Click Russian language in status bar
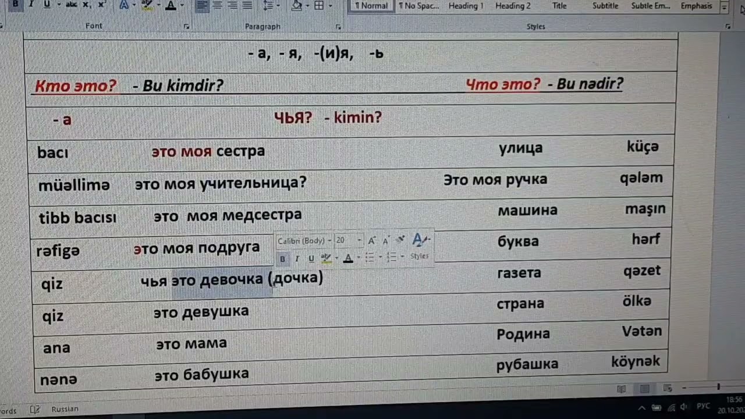Image resolution: width=745 pixels, height=419 pixels. (65, 409)
